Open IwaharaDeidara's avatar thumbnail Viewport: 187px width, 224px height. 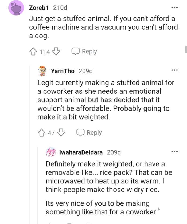pos(50,152)
